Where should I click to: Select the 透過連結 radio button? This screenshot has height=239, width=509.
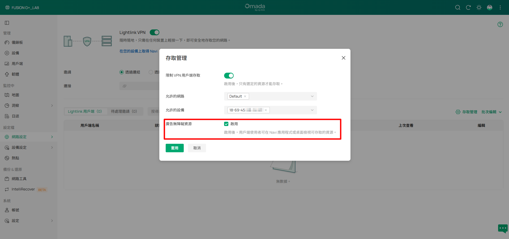(122, 72)
